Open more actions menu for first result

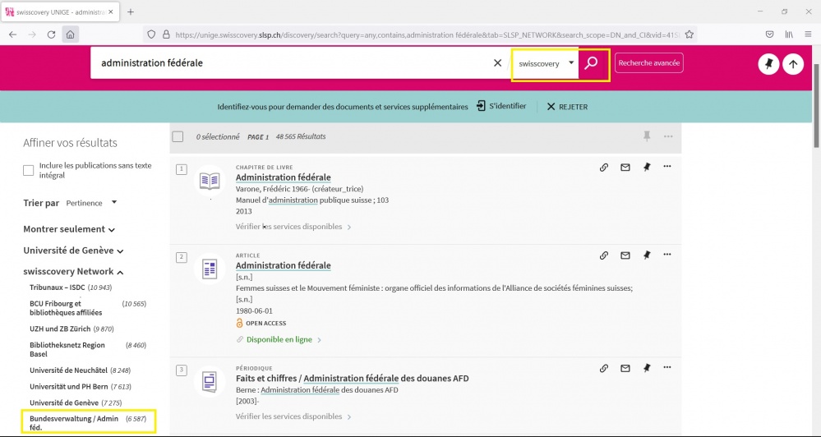coord(667,167)
